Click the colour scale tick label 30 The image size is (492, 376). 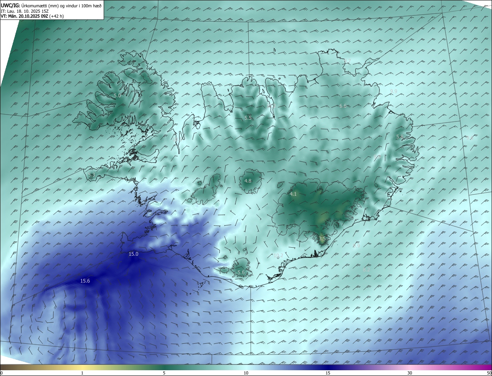[410, 373]
